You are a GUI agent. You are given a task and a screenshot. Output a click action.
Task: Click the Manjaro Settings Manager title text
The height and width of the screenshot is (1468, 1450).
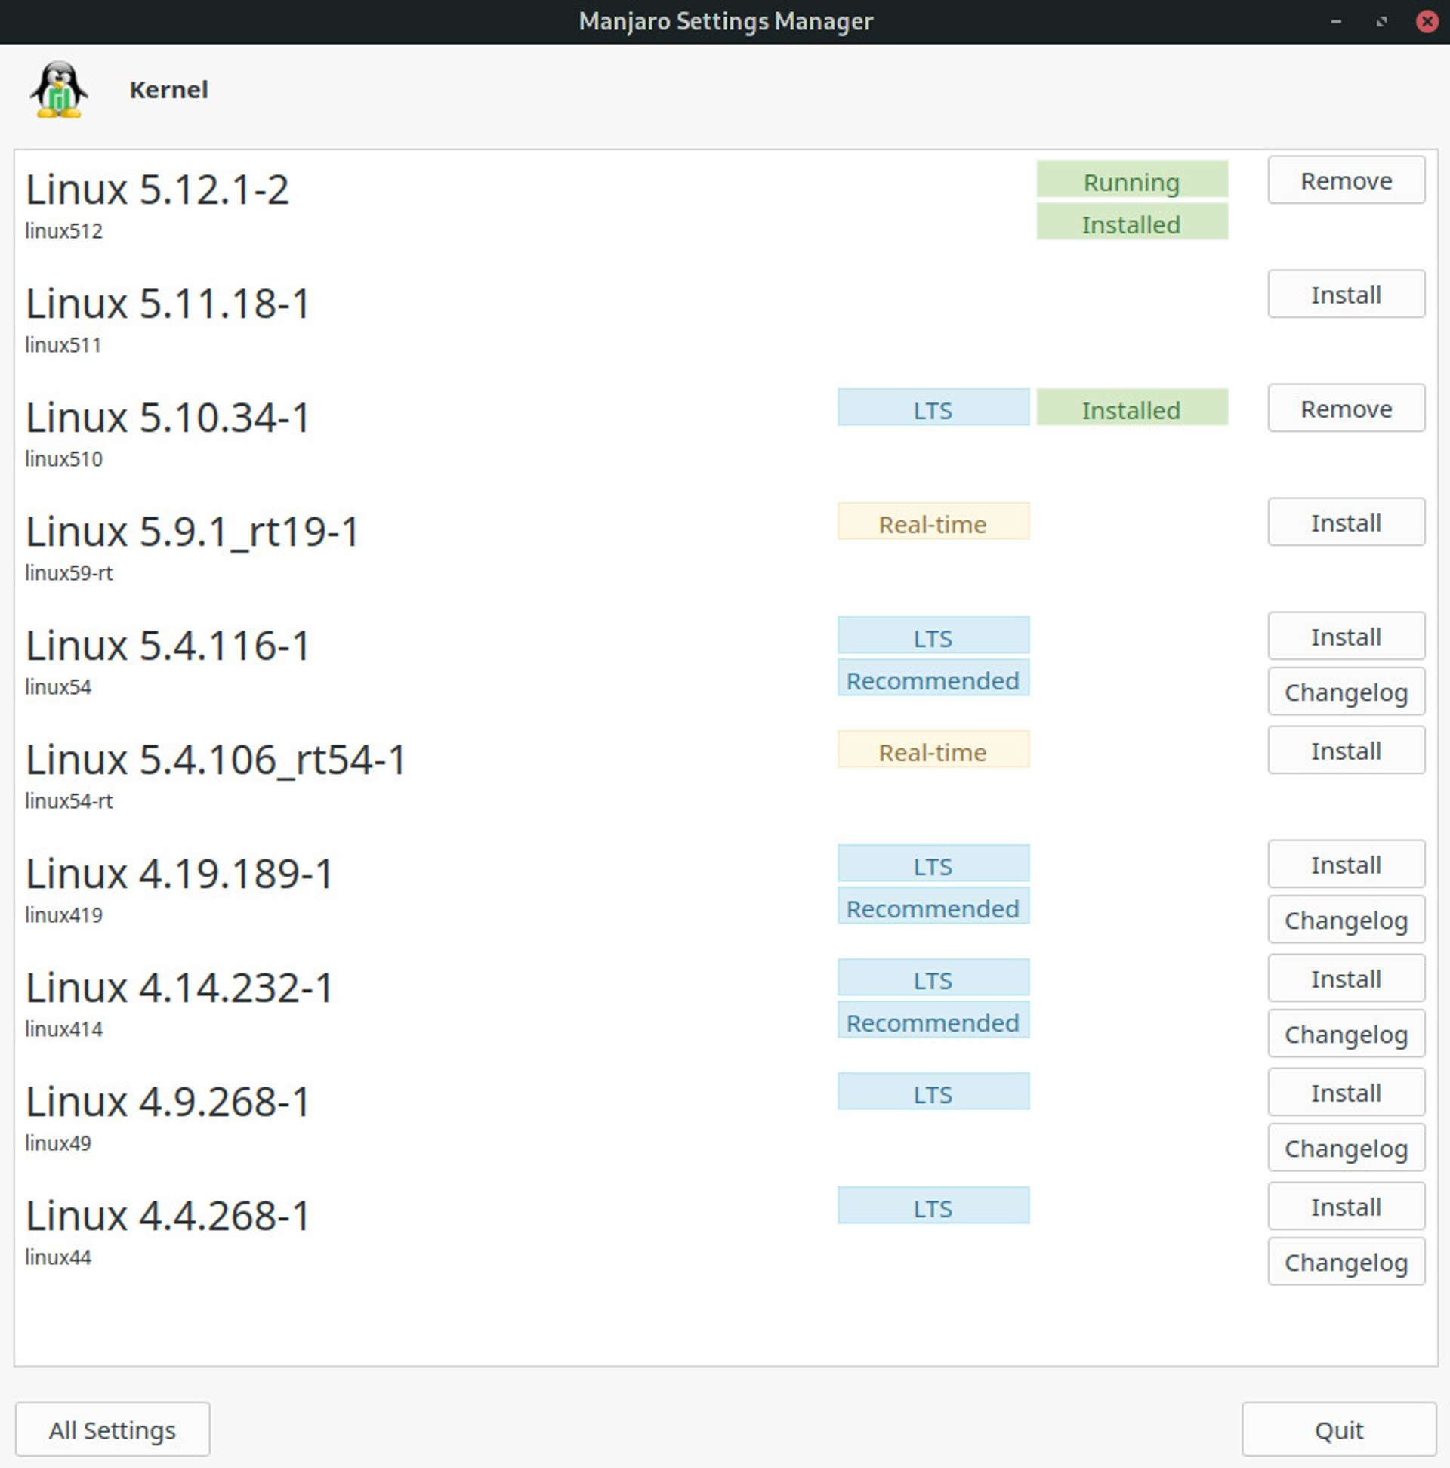point(726,21)
